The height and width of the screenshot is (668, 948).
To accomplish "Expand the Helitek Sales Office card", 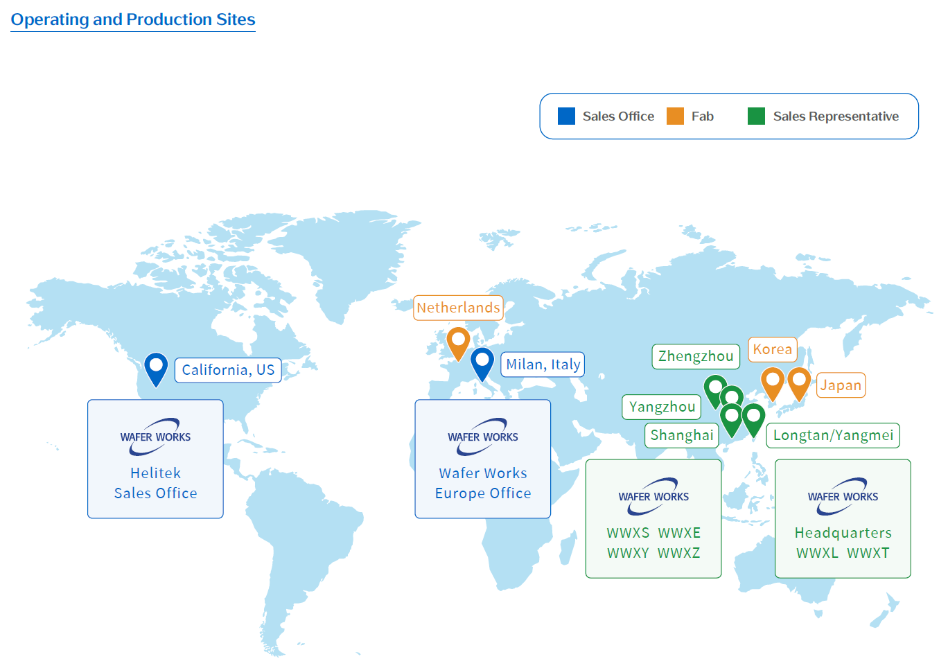I will click(x=155, y=458).
